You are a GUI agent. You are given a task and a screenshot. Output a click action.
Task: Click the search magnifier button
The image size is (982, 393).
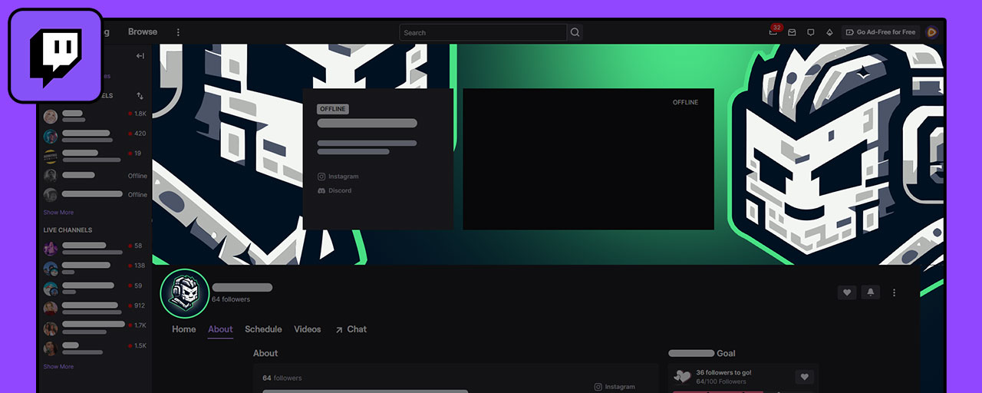pos(575,32)
